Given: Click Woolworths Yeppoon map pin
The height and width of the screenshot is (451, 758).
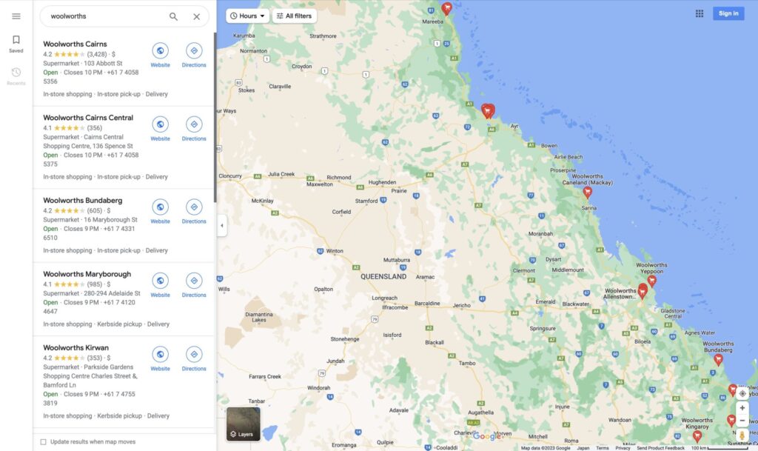Looking at the screenshot, I should (x=651, y=281).
